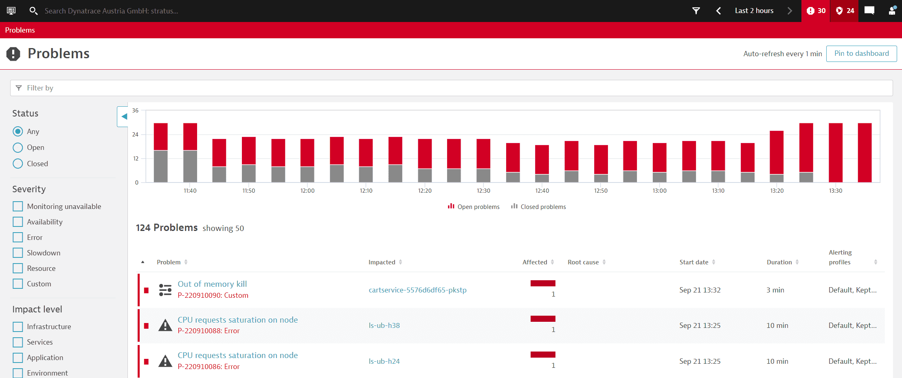Click the filter icon near the timeframe selector
The width and height of the screenshot is (902, 378).
click(x=696, y=11)
